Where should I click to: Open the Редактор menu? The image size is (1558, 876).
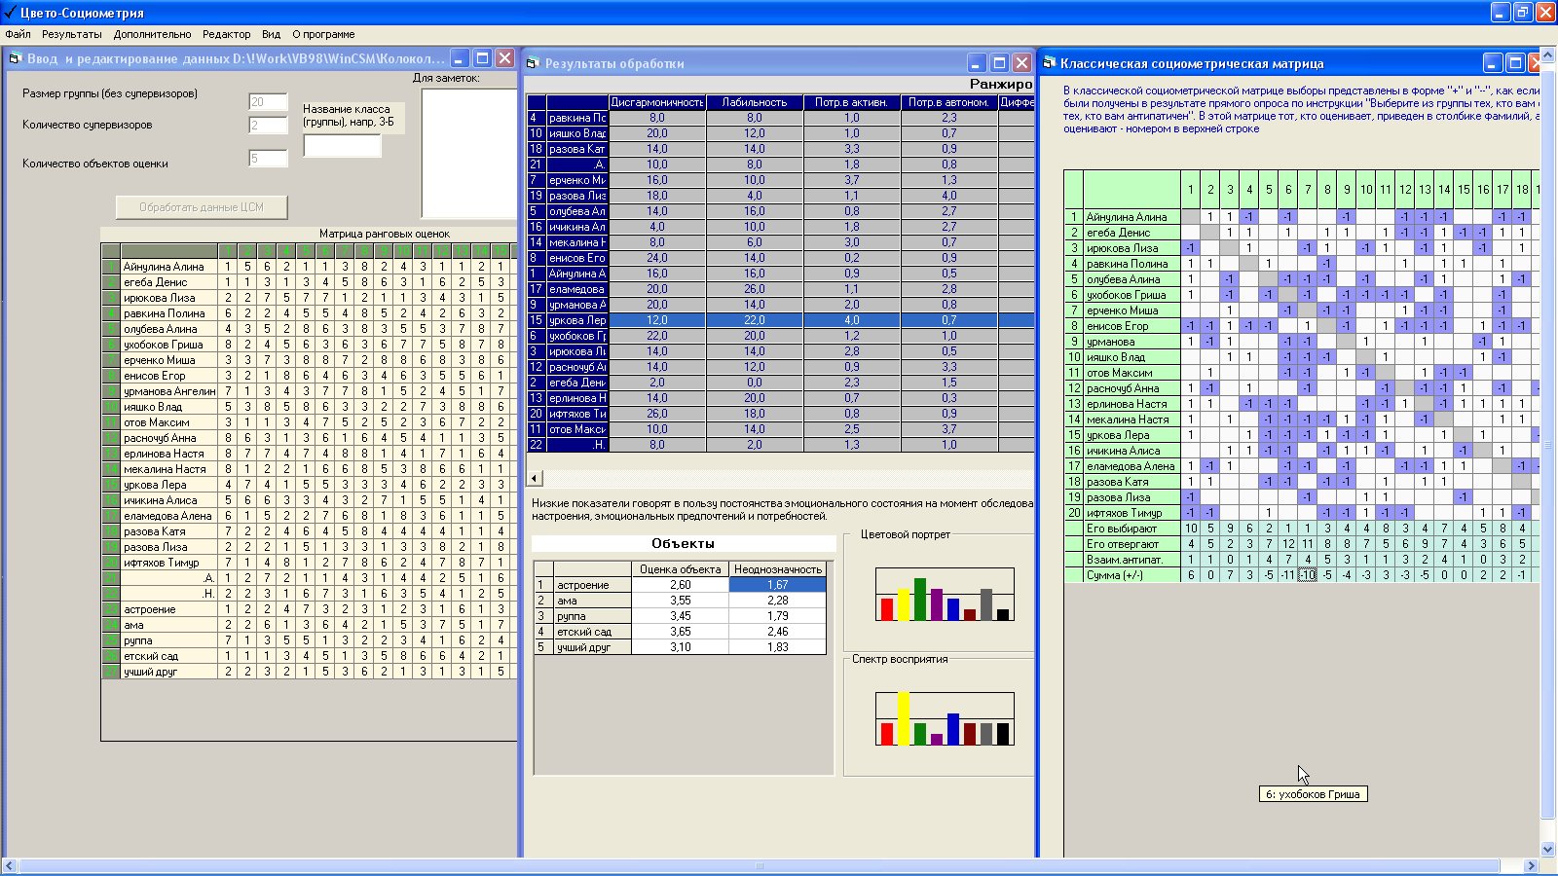[226, 34]
